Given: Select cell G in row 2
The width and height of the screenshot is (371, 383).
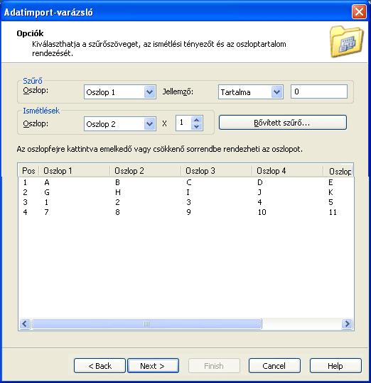Looking at the screenshot, I should click(47, 192).
